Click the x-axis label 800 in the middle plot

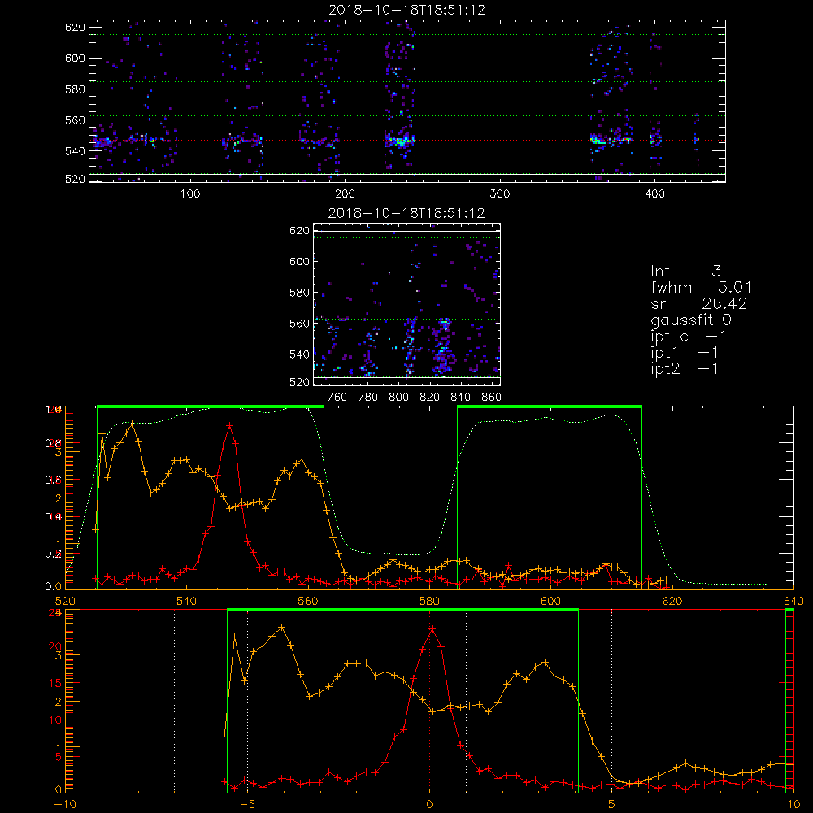point(398,398)
